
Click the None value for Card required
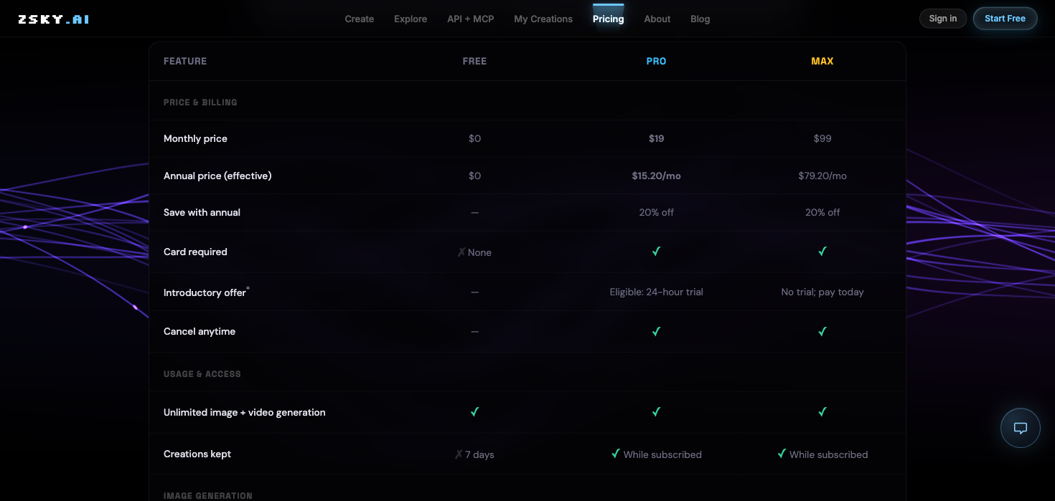pyautogui.click(x=479, y=252)
